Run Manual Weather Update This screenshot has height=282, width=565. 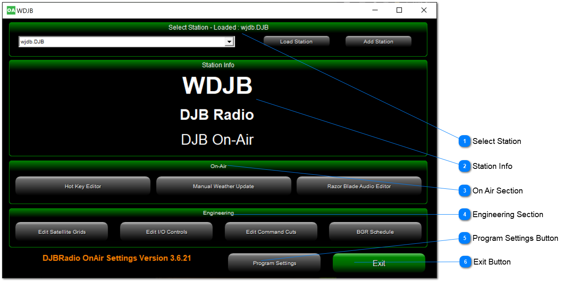[x=223, y=186]
